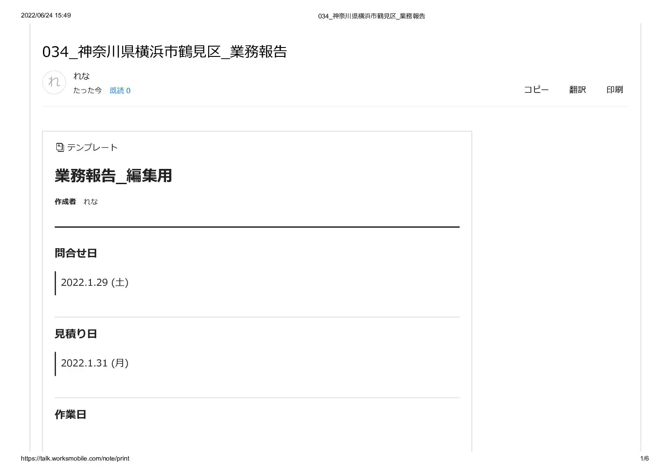
Task: Click the 印刷 button
Action: point(615,90)
